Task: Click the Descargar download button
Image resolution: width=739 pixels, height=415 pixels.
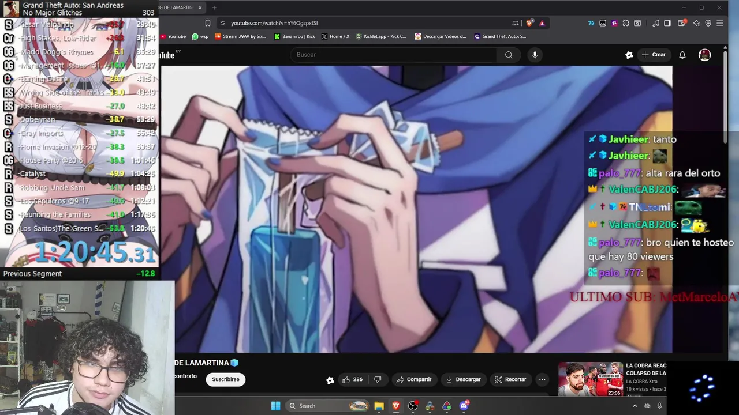Action: tap(463, 379)
